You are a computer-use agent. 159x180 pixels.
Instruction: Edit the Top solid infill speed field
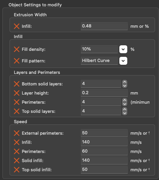click(x=104, y=170)
